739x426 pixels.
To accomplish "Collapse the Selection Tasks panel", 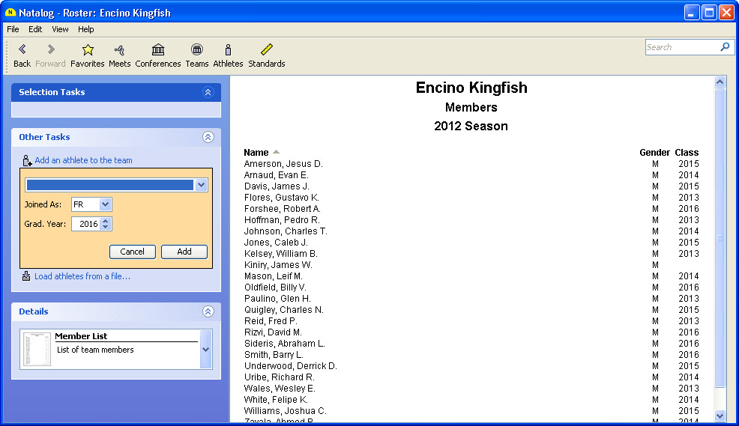I will (x=208, y=92).
